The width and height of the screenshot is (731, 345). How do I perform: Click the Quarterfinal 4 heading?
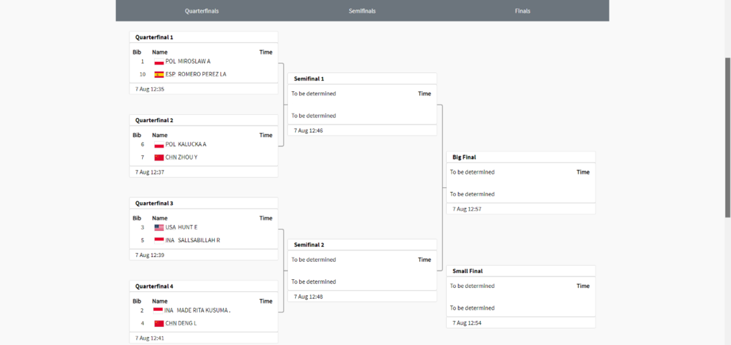coord(154,286)
